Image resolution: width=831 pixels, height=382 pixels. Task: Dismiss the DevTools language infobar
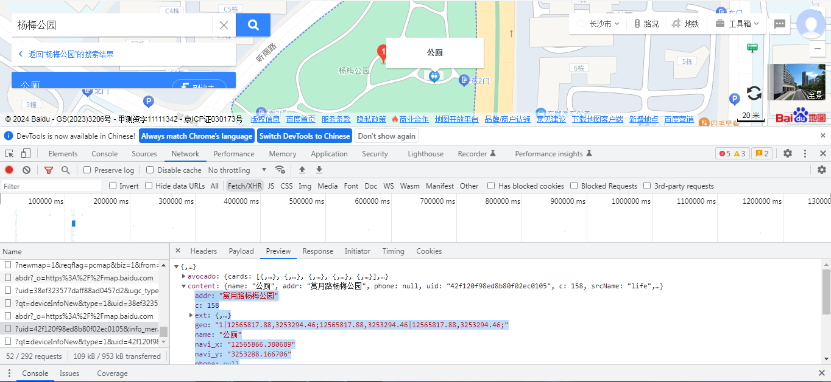[823, 136]
